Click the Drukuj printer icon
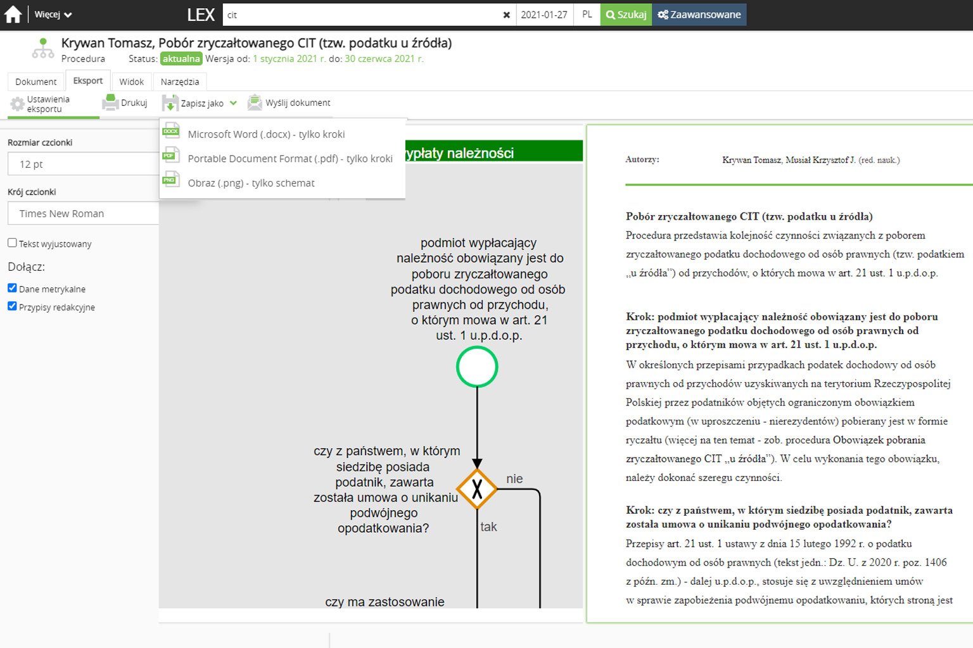Image resolution: width=973 pixels, height=648 pixels. point(110,103)
